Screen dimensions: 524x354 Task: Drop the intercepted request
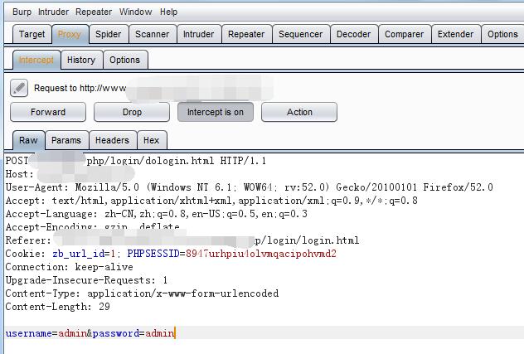pos(132,112)
